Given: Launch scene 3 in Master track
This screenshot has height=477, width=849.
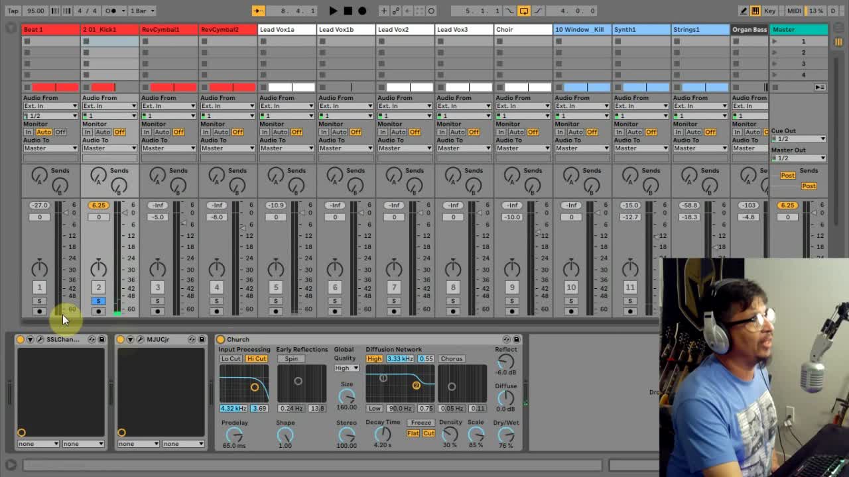Looking at the screenshot, I should click(x=774, y=64).
